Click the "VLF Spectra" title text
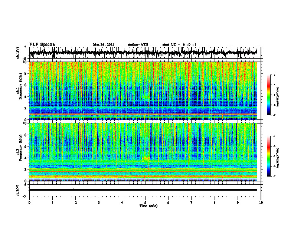 click(x=42, y=45)
